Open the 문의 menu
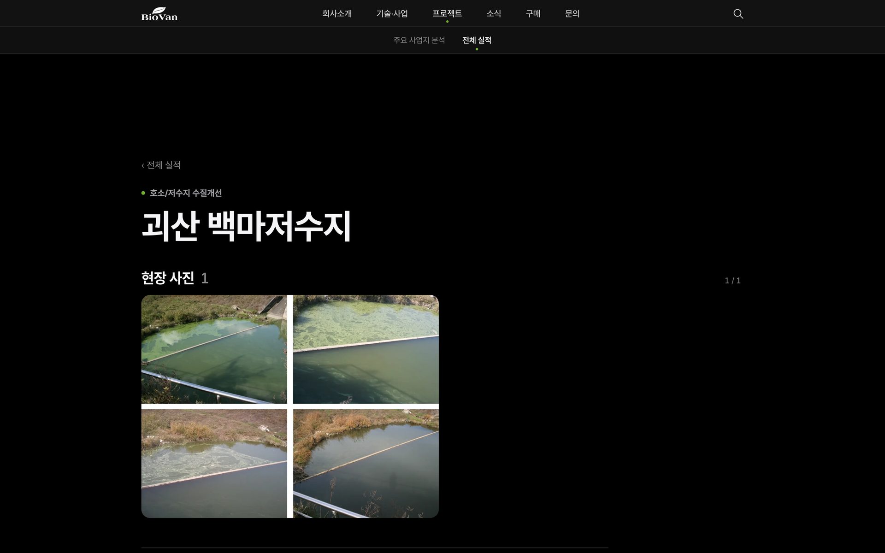The height and width of the screenshot is (553, 885). 572,14
